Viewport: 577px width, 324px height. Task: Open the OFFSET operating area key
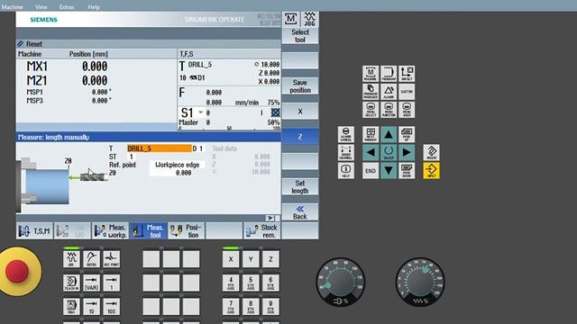[x=407, y=74]
